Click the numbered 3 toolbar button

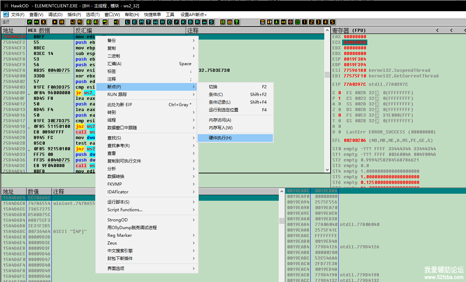(318, 22)
